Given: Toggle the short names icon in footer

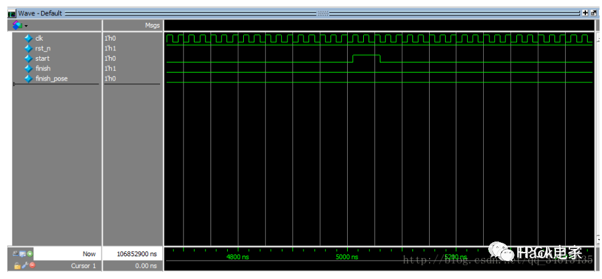Looking at the screenshot, I should 15,253.
